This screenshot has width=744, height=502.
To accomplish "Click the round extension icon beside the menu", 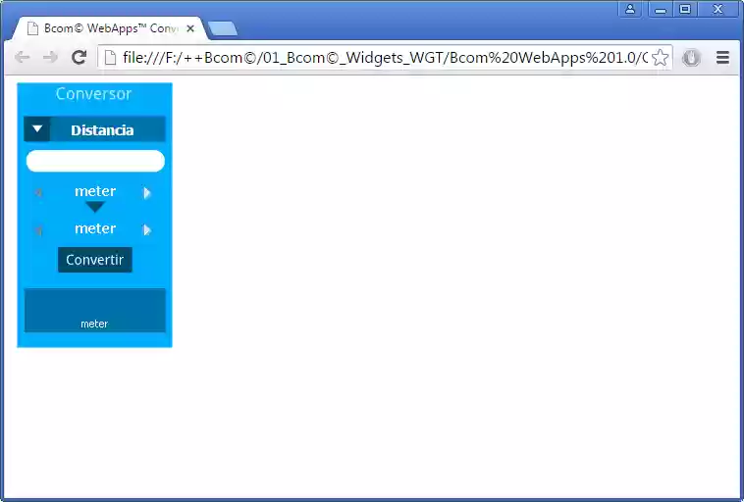I will click(x=691, y=58).
